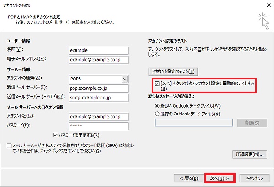Open 詳細設定 more settings button
274x187 pixels.
[249, 154]
